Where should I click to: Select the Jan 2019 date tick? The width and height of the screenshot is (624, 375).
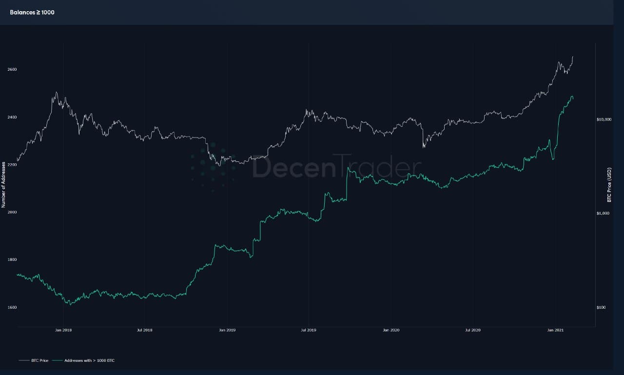(x=227, y=331)
